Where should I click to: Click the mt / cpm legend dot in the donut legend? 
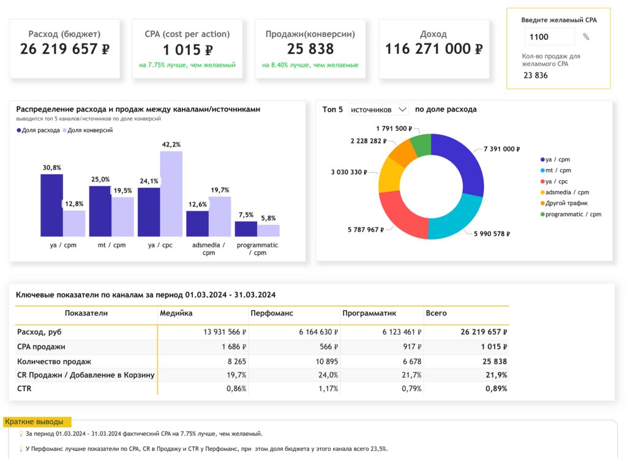(542, 170)
